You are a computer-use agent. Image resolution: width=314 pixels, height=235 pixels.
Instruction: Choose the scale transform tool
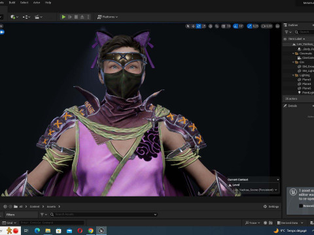(x=203, y=26)
